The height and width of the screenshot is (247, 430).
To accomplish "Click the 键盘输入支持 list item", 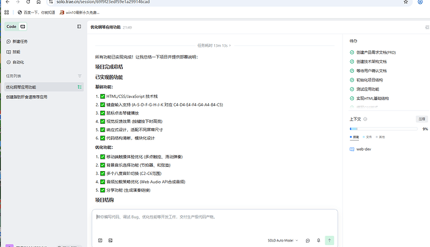I will (x=165, y=105).
